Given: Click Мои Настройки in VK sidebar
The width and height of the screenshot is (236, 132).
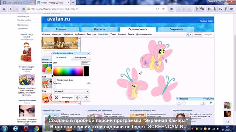Looking at the screenshot, I should point(24,20).
